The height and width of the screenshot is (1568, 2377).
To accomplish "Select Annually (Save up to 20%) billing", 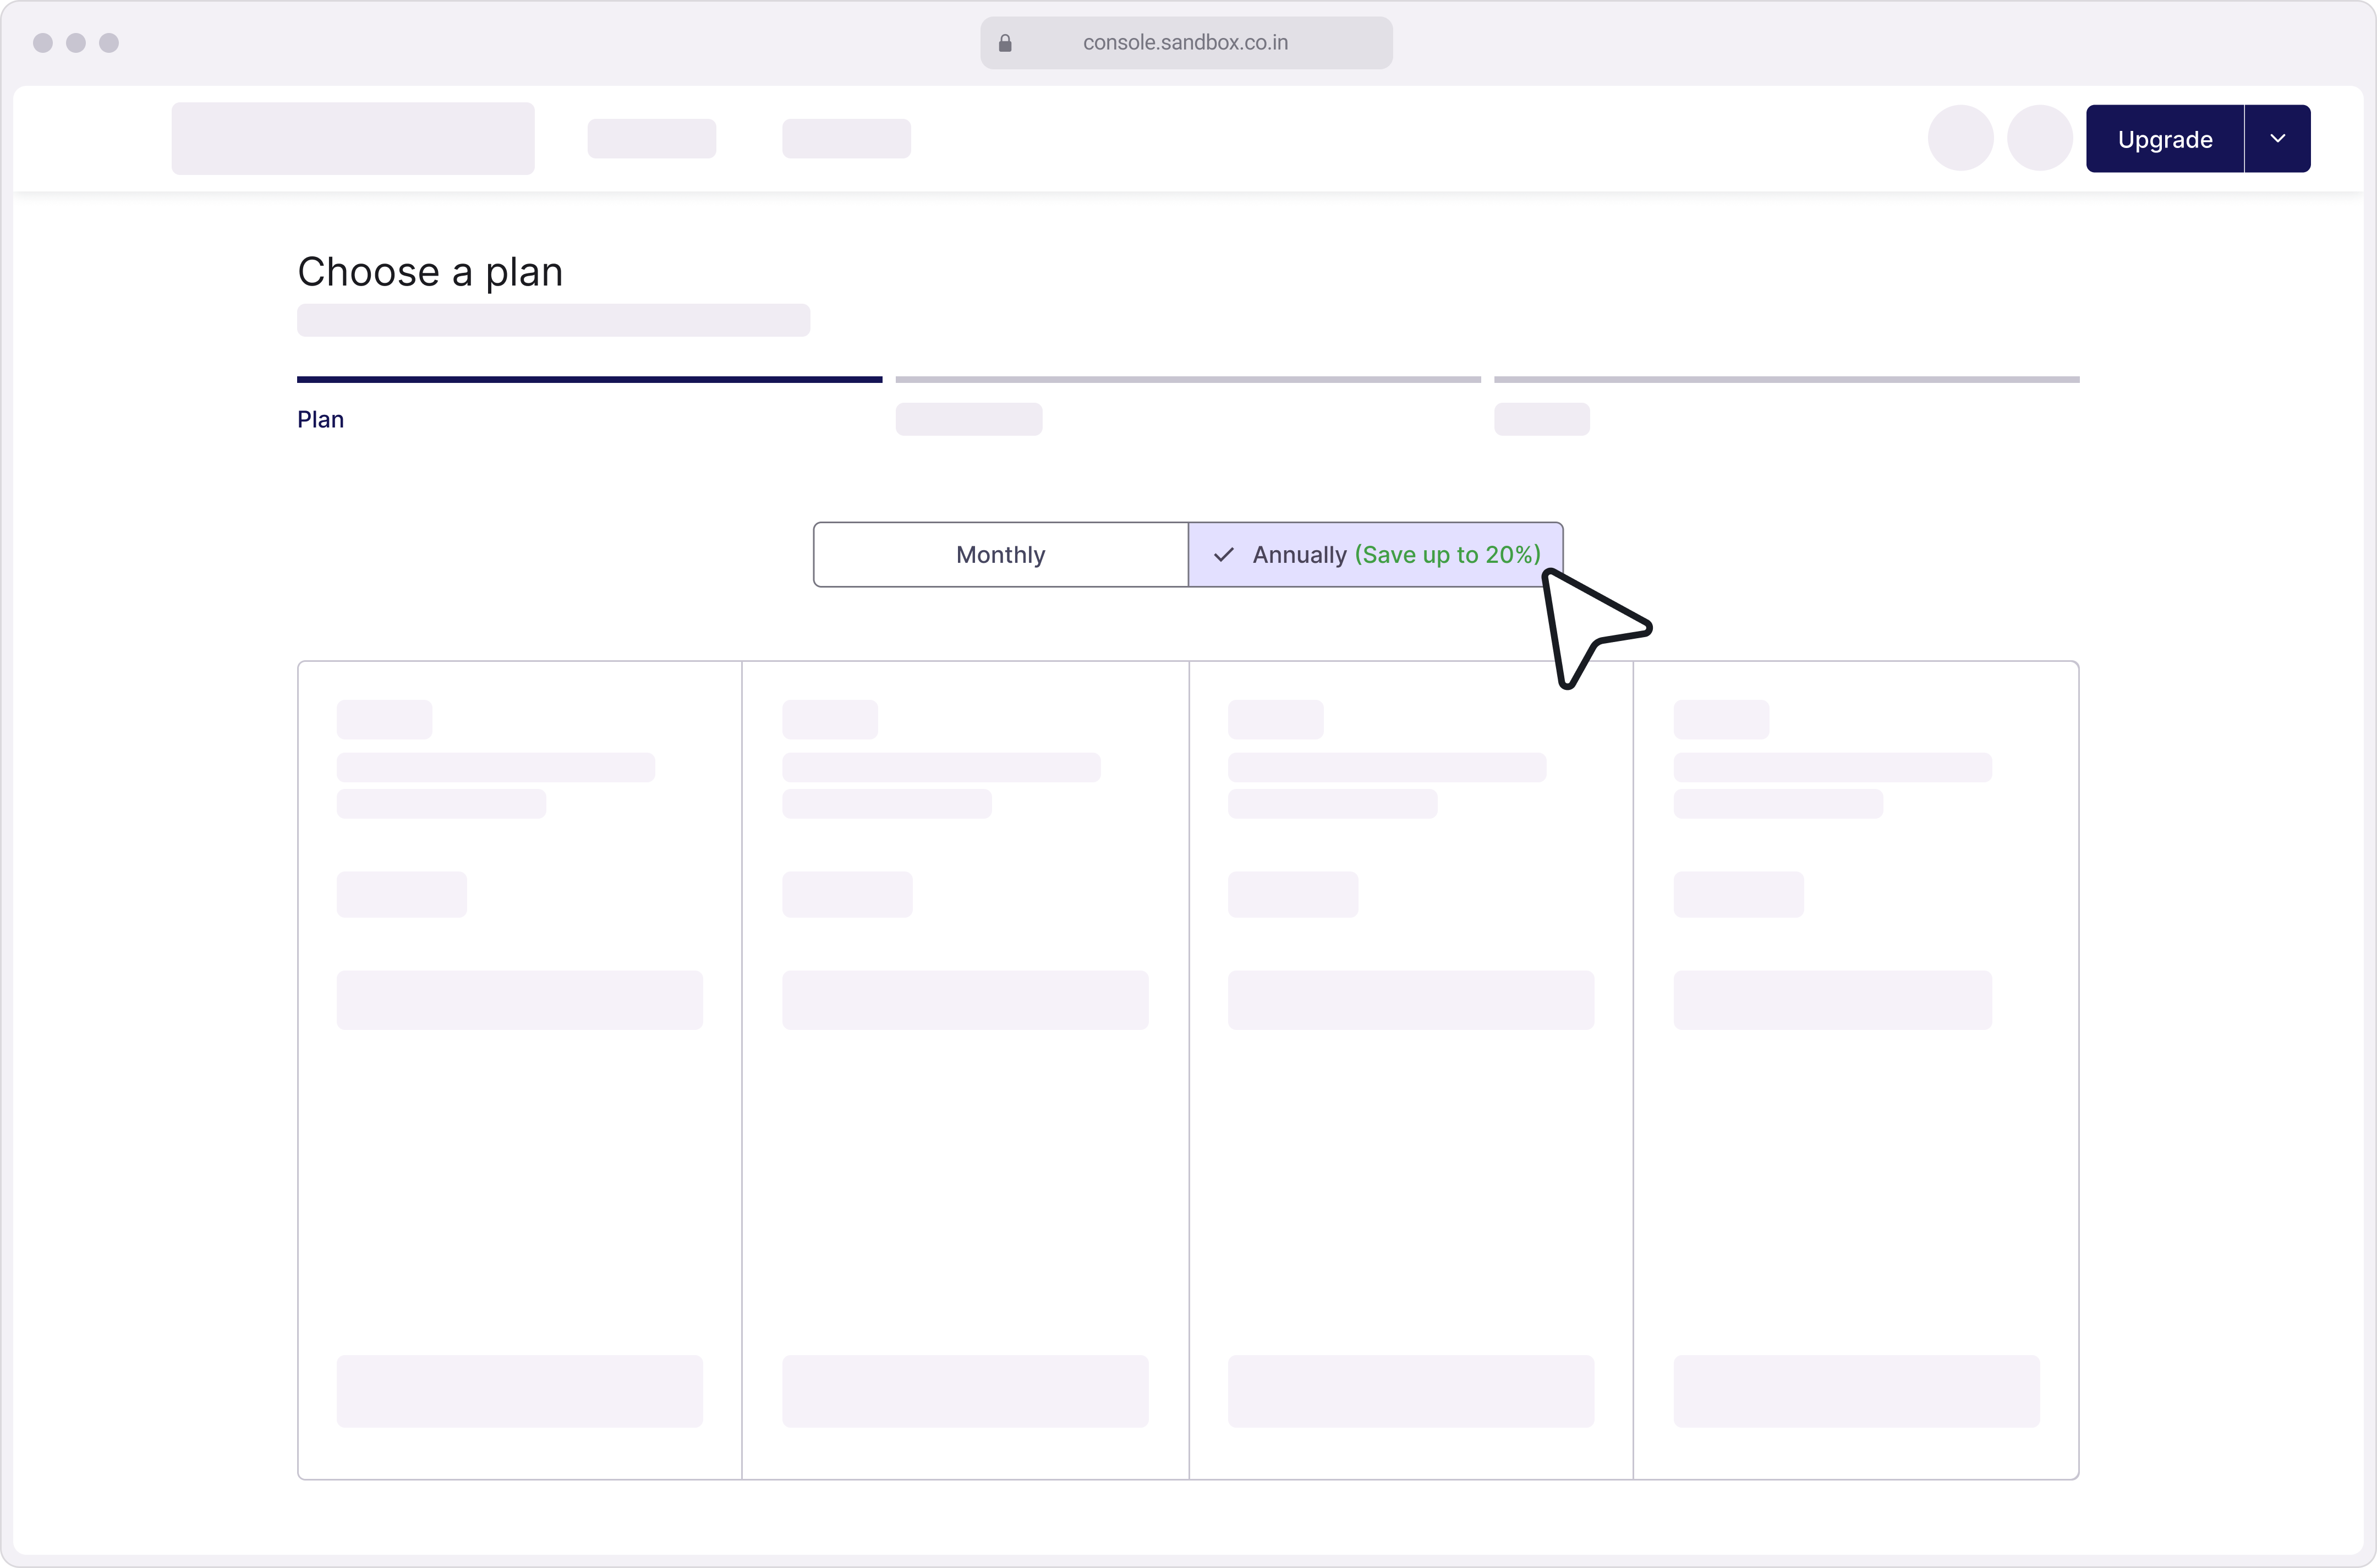I will [1375, 555].
